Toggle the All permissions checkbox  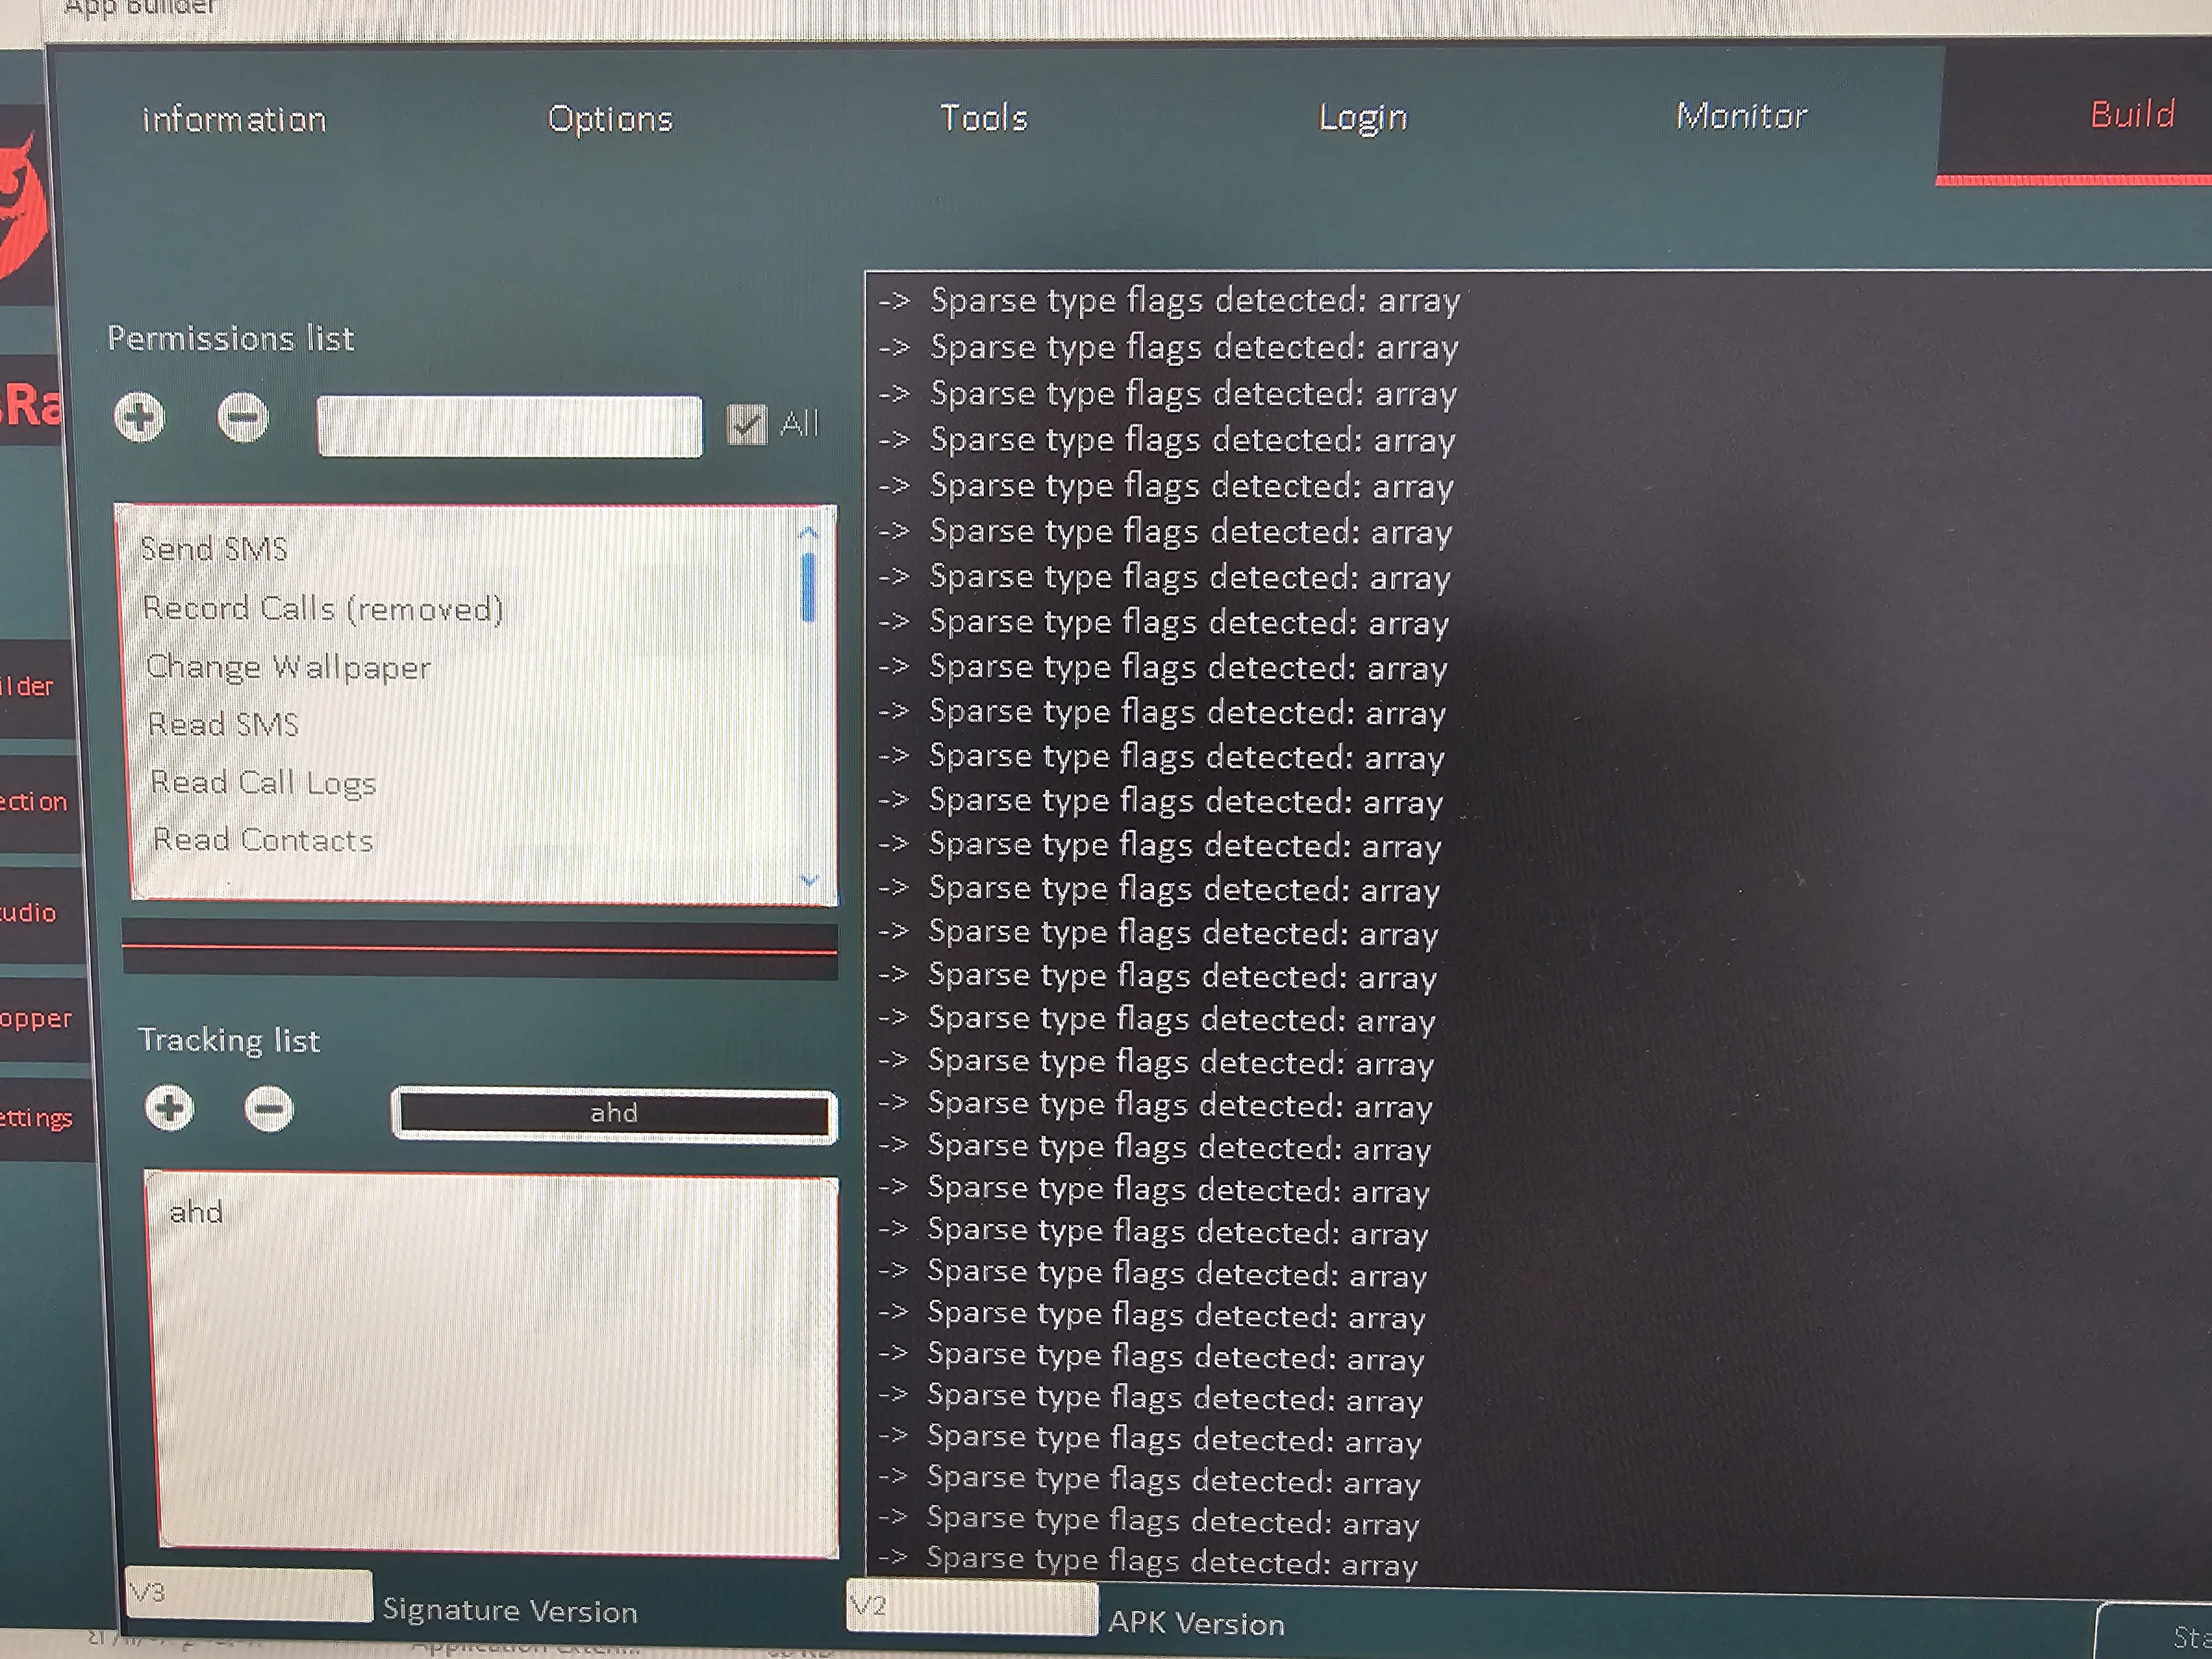click(746, 425)
